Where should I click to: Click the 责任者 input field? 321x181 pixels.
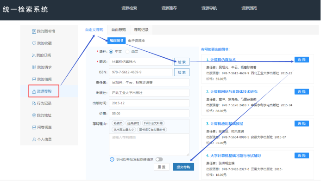click(149, 83)
